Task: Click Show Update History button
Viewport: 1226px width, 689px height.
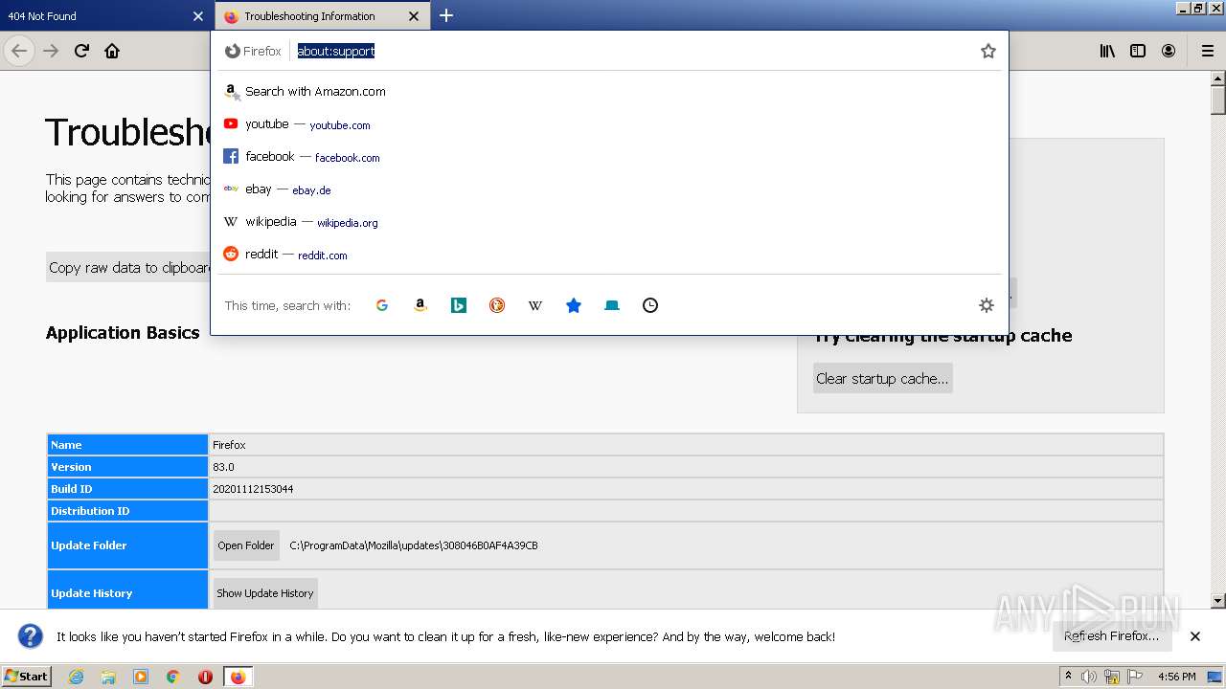Action: point(265,593)
